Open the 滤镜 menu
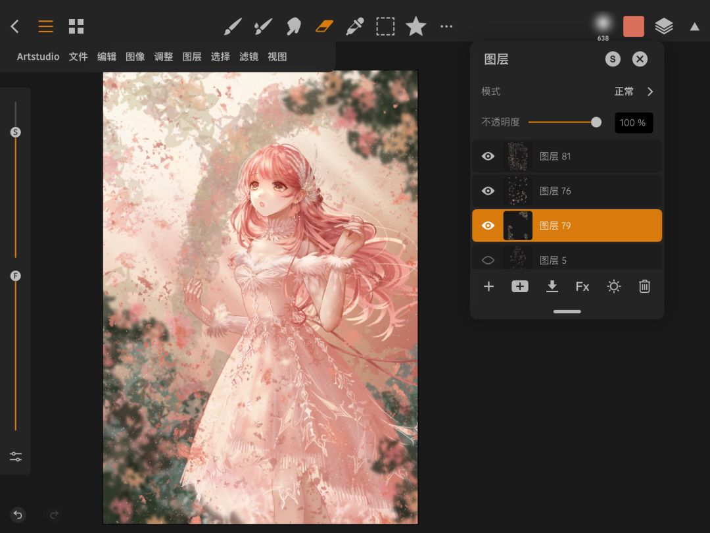This screenshot has height=533, width=710. tap(248, 57)
